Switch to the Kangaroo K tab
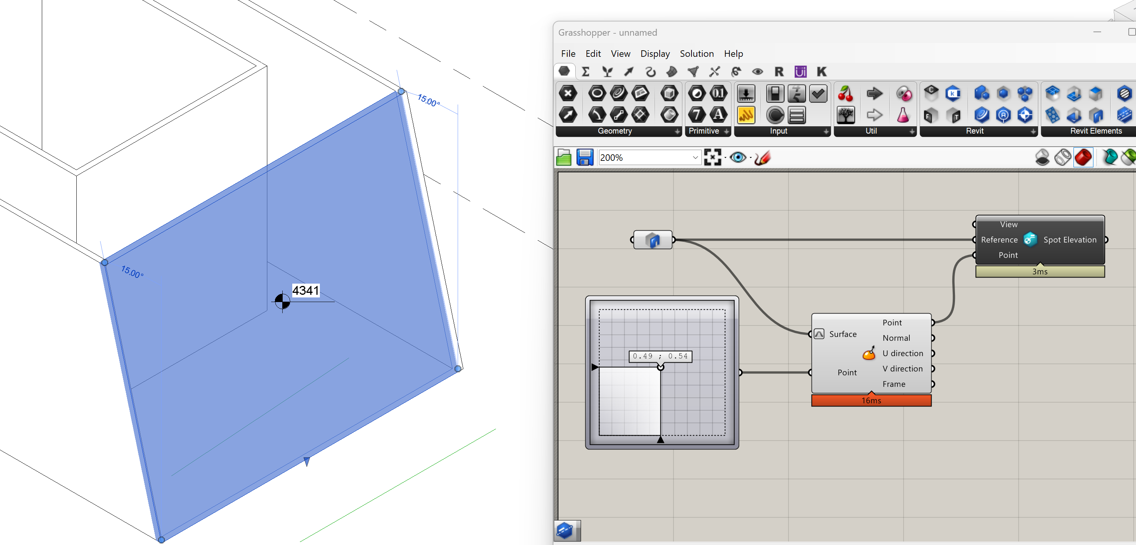The height and width of the screenshot is (545, 1136). [821, 71]
